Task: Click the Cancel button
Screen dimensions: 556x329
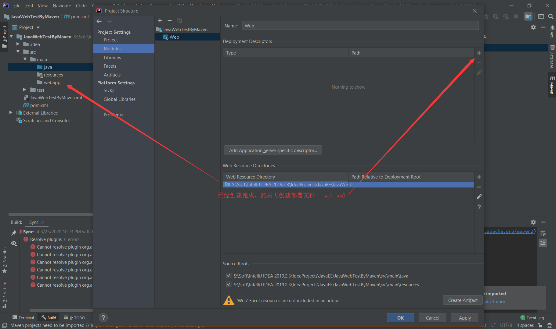Action: (432, 318)
